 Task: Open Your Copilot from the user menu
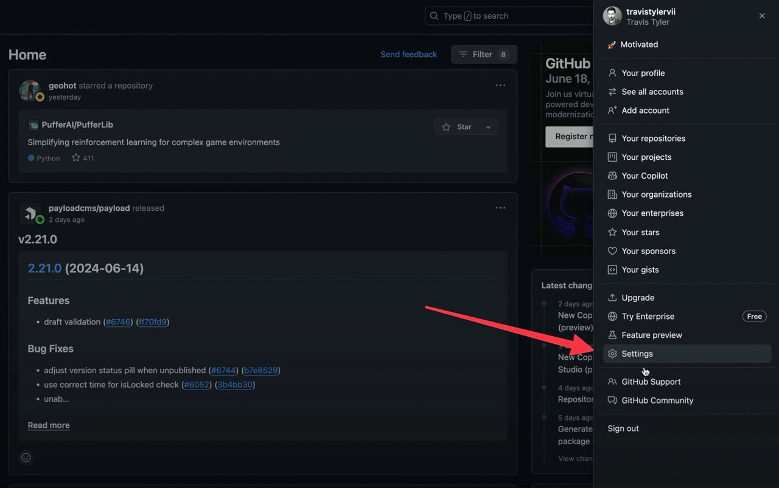[x=645, y=176]
